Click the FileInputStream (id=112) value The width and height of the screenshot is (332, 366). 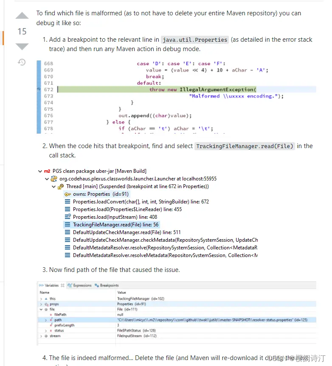tap(137, 336)
